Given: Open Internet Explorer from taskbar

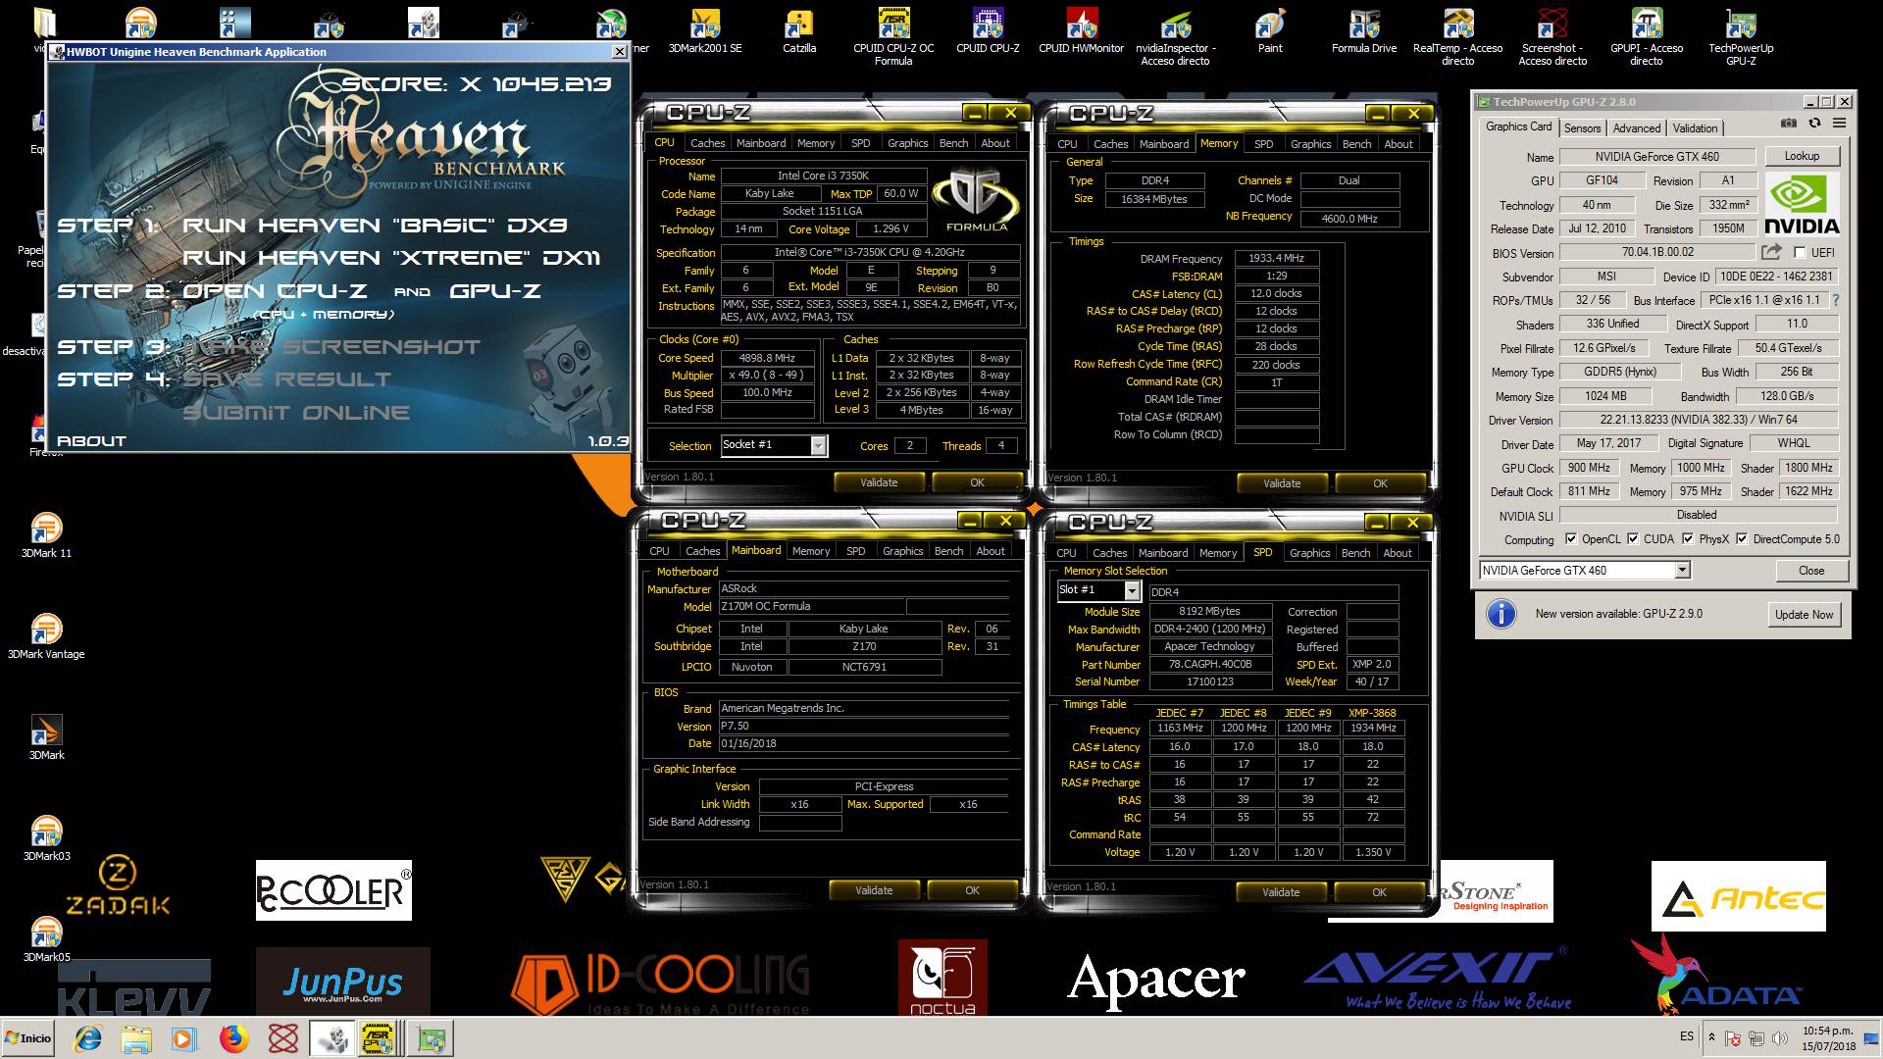Looking at the screenshot, I should 89,1038.
